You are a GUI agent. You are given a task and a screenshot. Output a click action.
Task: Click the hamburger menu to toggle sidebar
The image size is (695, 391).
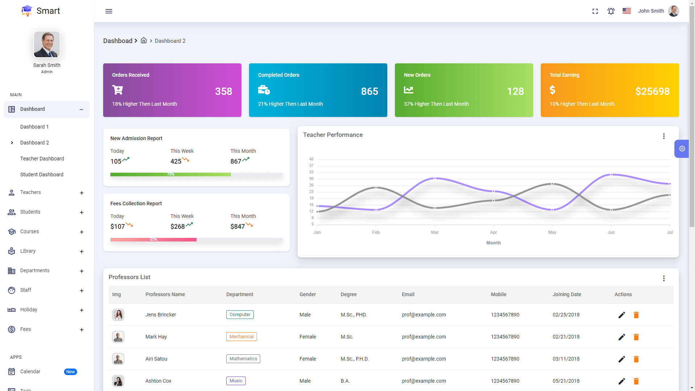109,11
